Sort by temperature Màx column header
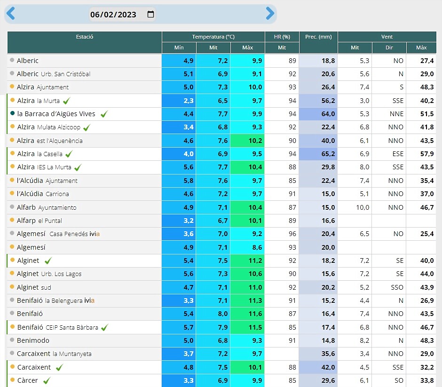442x387 pixels. tap(247, 47)
